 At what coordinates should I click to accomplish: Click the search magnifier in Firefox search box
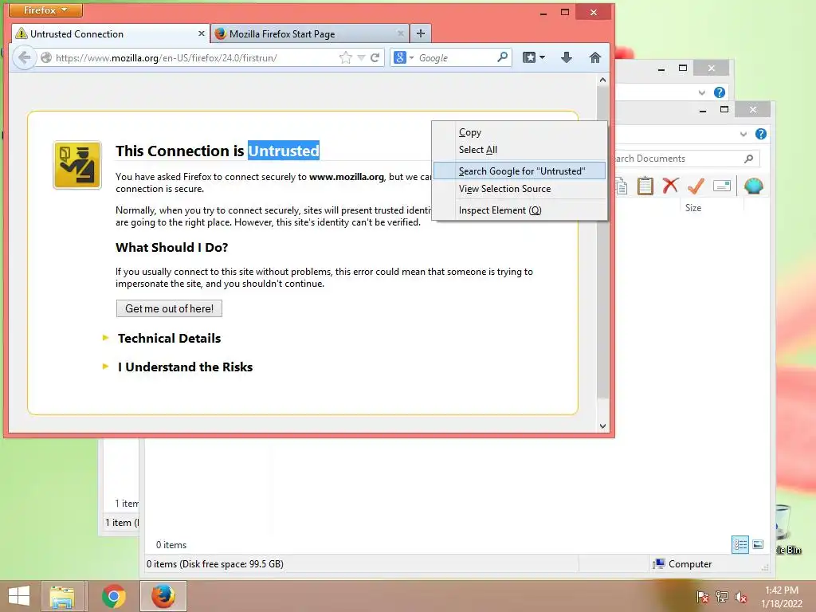tap(502, 57)
